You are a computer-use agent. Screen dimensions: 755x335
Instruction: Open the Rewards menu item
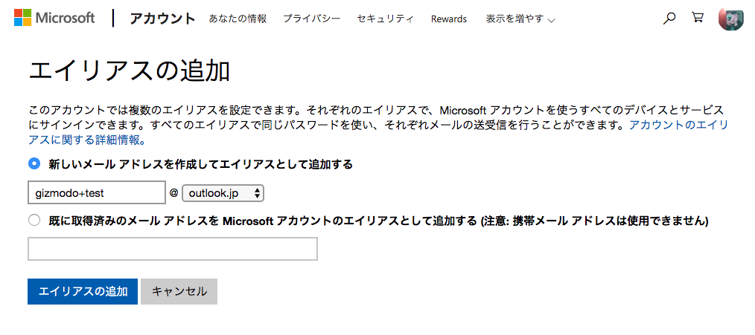pyautogui.click(x=449, y=19)
